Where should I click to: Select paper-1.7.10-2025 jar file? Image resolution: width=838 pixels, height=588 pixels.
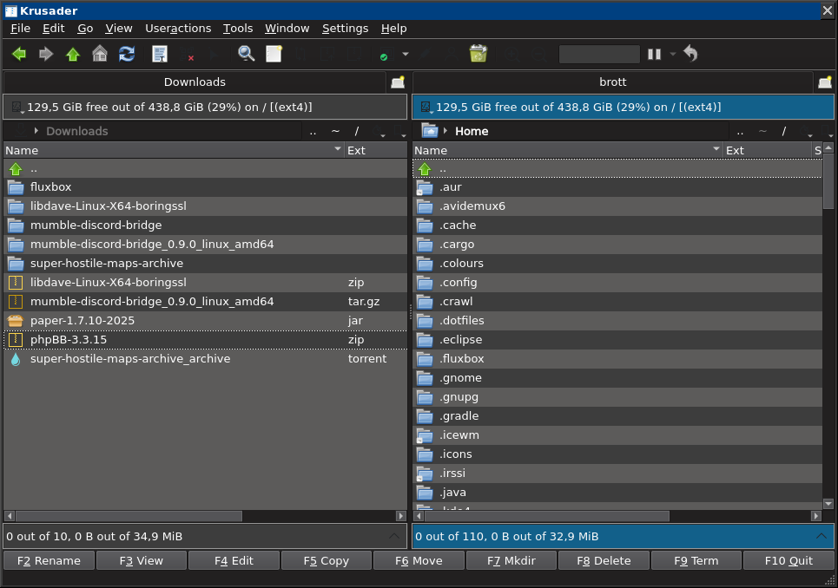point(205,321)
